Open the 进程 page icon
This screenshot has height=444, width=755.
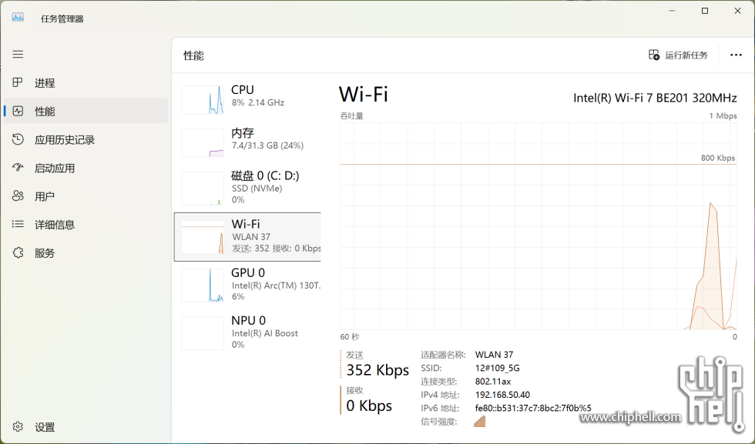point(18,83)
